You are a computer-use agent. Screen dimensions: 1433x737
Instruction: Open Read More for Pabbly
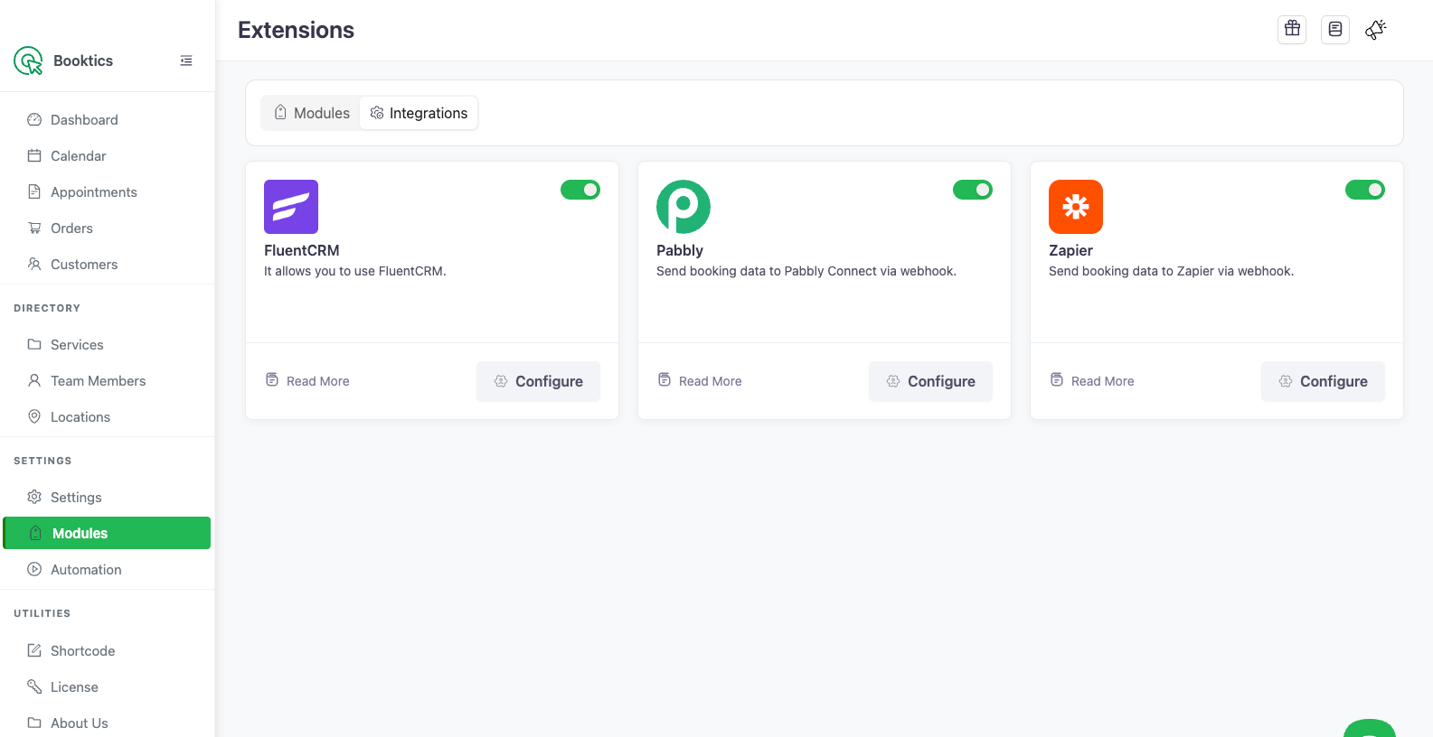[x=700, y=380]
